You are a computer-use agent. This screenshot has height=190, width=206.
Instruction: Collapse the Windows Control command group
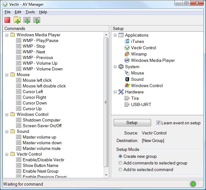point(7,115)
